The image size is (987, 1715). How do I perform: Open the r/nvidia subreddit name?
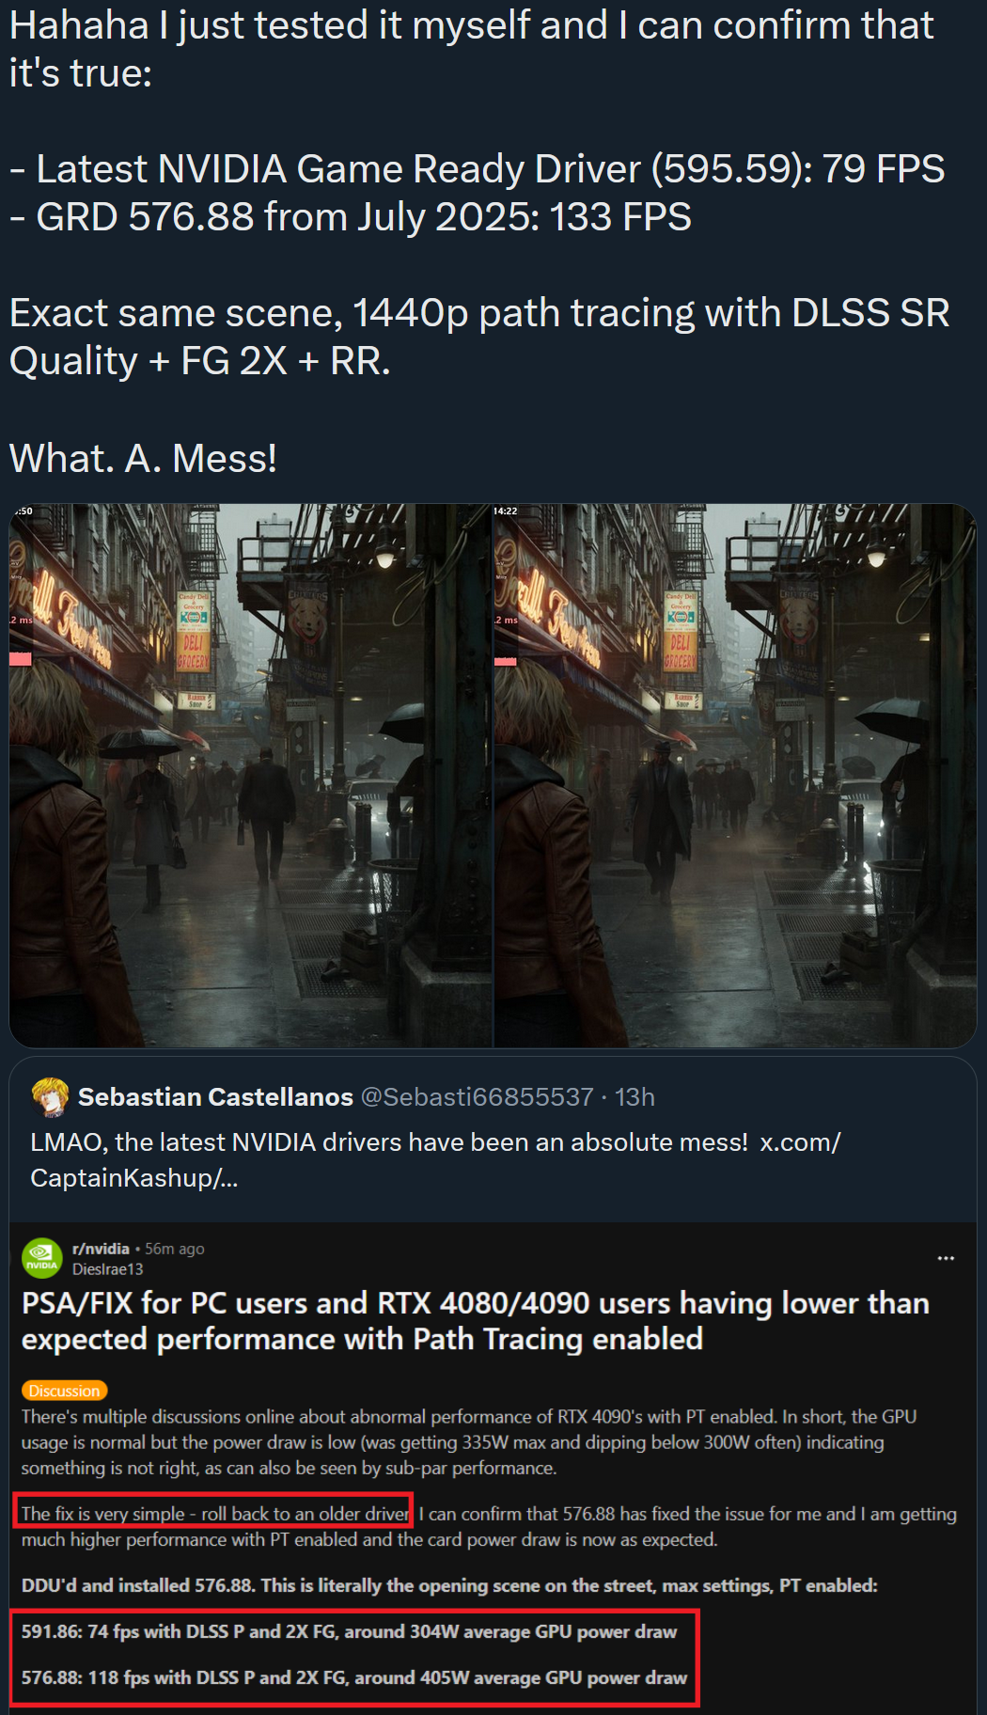(x=101, y=1249)
